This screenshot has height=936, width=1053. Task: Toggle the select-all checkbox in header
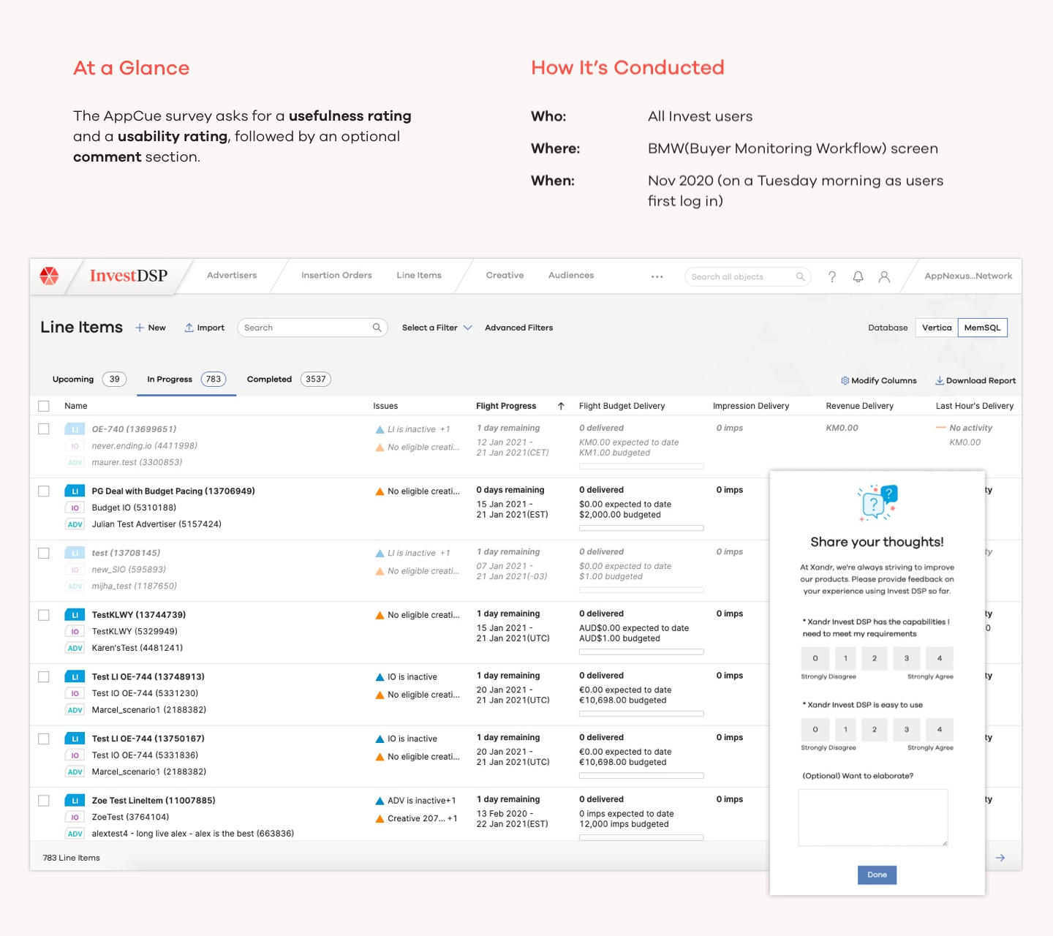click(x=44, y=406)
